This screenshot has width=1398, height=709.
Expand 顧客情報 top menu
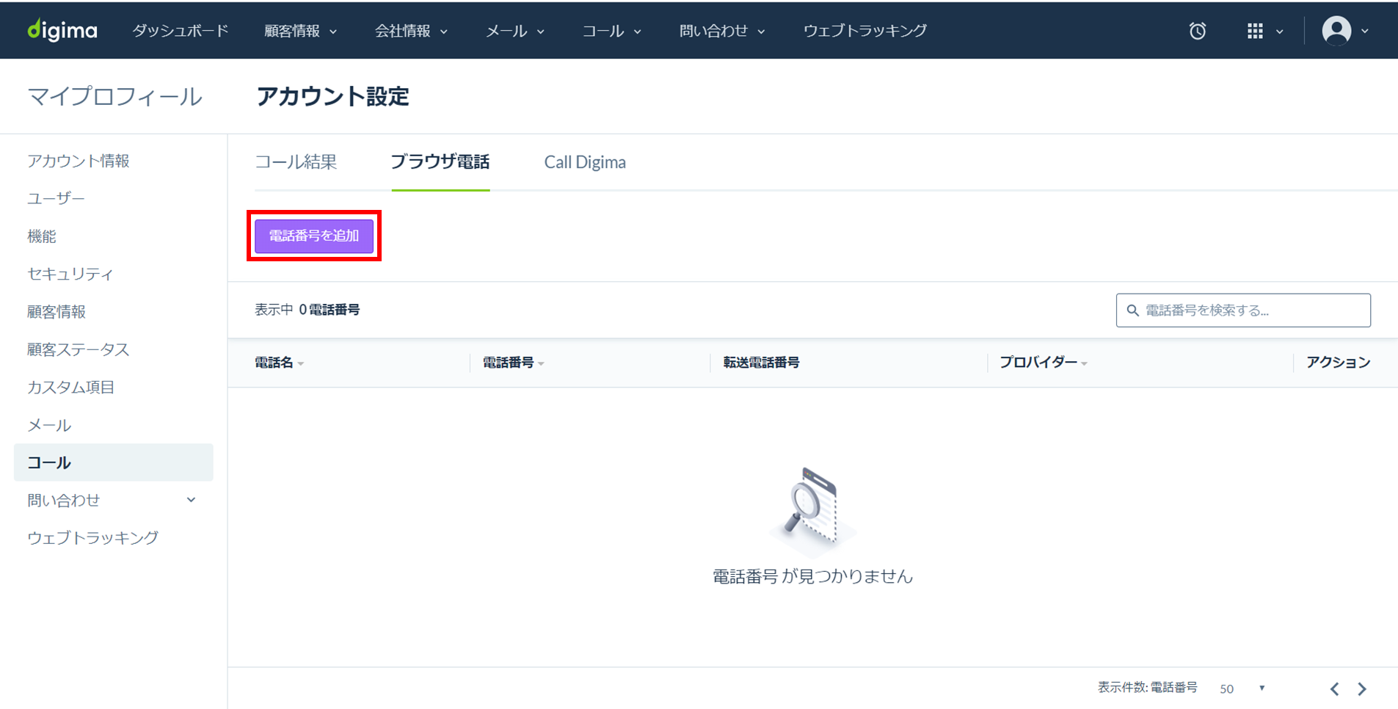tap(301, 31)
